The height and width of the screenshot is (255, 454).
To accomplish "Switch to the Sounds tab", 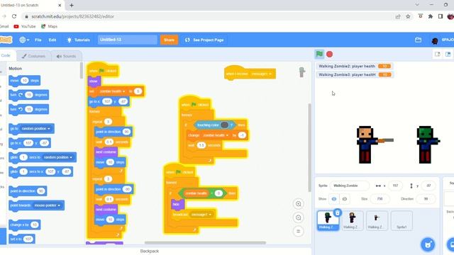I will click(x=66, y=56).
